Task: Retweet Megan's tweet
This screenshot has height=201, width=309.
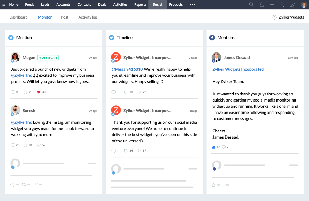Action: [25, 92]
